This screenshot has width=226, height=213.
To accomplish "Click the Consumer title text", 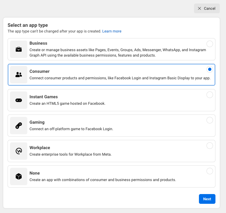I will pyautogui.click(x=40, y=71).
